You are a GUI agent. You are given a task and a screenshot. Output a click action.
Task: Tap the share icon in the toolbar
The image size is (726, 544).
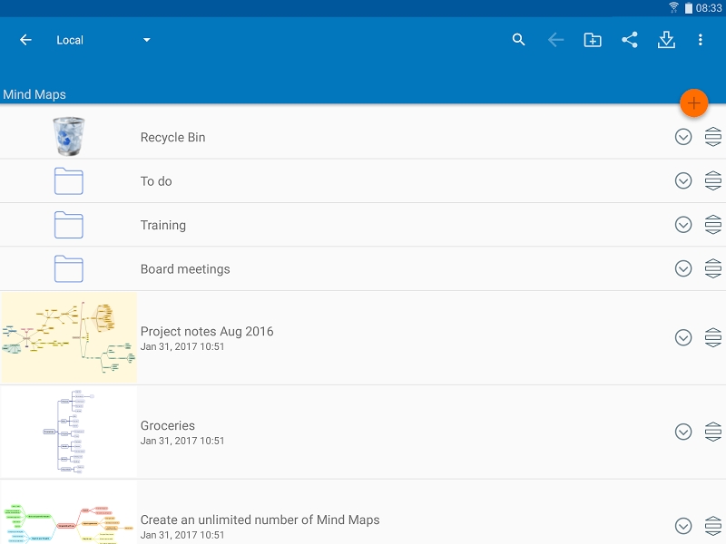(630, 40)
